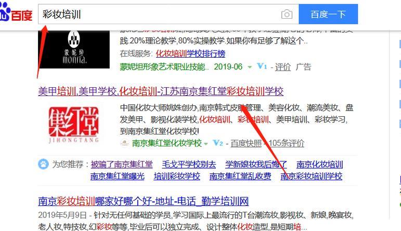Click the V1 verification badge
This screenshot has height=231, width=401.
[x=262, y=66]
